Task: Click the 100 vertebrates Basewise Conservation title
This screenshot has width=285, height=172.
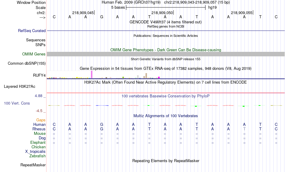Action: [x=166, y=96]
